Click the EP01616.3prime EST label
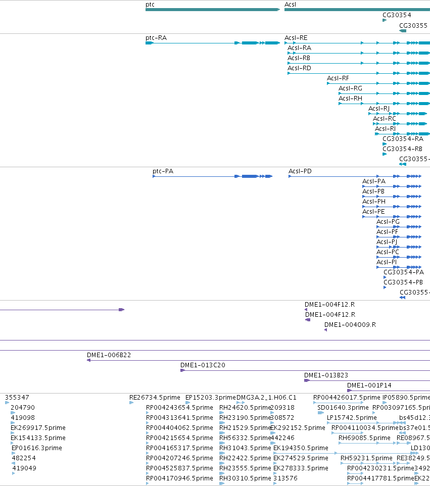This screenshot has height=486, width=430. click(37, 448)
